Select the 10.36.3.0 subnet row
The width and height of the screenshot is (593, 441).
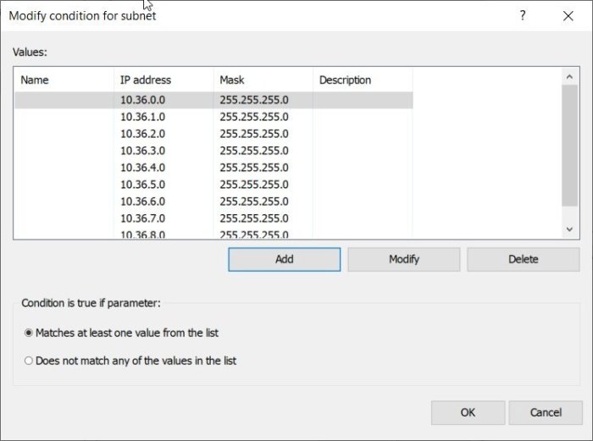[142, 151]
